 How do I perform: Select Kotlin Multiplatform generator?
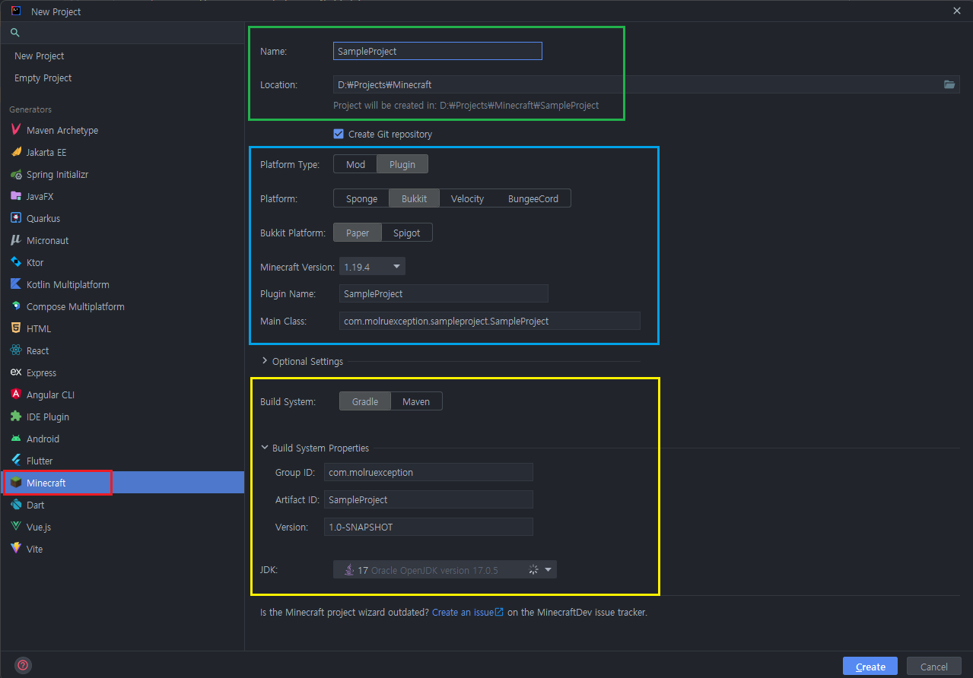122,284
